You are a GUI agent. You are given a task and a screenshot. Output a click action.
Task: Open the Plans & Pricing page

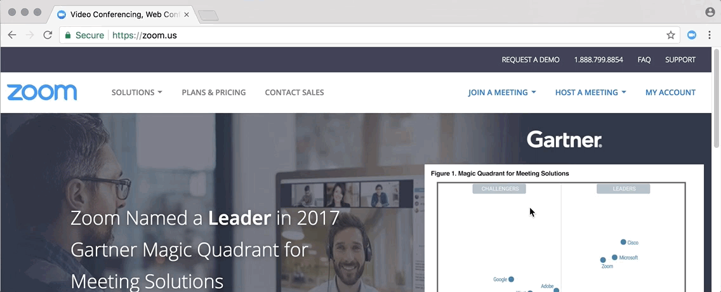pos(214,93)
